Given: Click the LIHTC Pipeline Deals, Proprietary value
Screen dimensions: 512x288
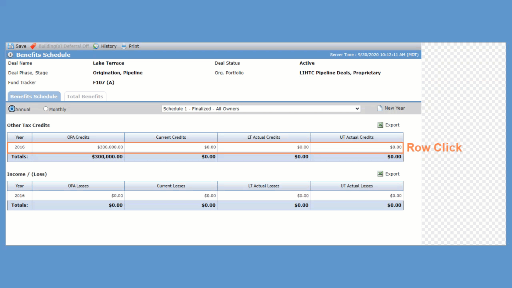Looking at the screenshot, I should (340, 73).
